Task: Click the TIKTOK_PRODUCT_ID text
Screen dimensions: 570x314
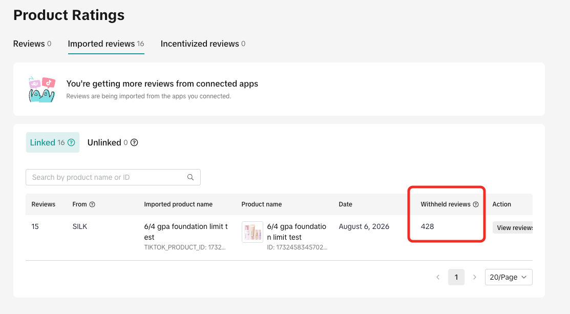Action: coord(185,247)
